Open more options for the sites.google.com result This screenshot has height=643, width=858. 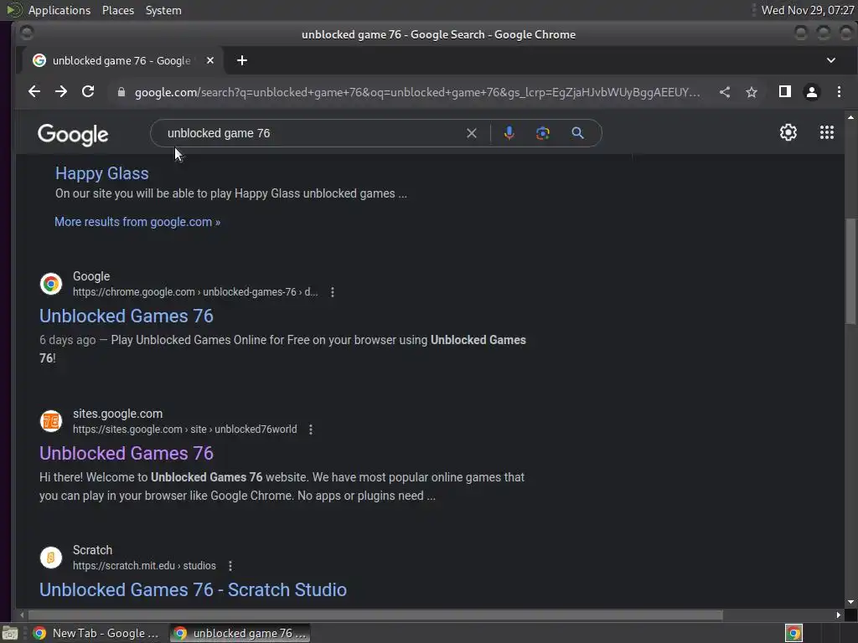click(x=311, y=430)
